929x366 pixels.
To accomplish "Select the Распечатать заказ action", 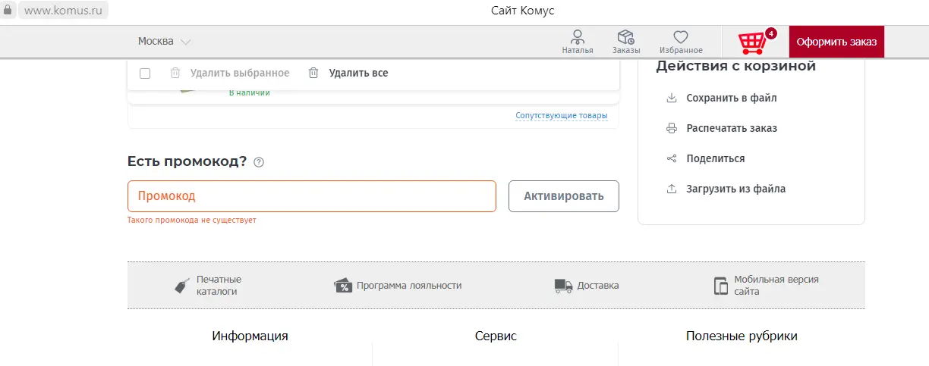I will 732,128.
